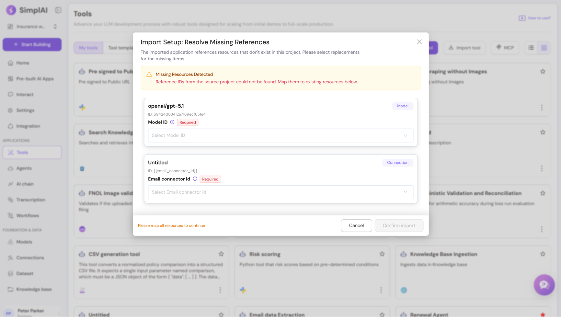This screenshot has width=561, height=317.
Task: Select Tools in sidebar
Action: [x=32, y=152]
